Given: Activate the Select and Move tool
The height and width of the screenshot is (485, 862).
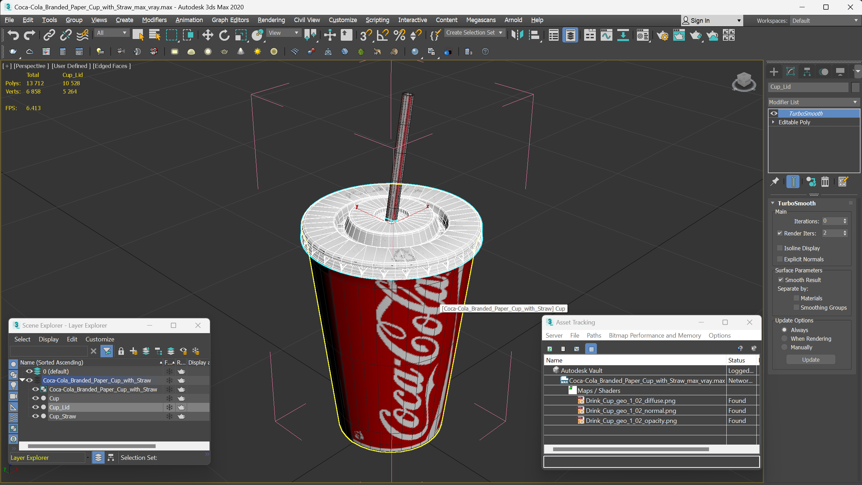Looking at the screenshot, I should (207, 35).
